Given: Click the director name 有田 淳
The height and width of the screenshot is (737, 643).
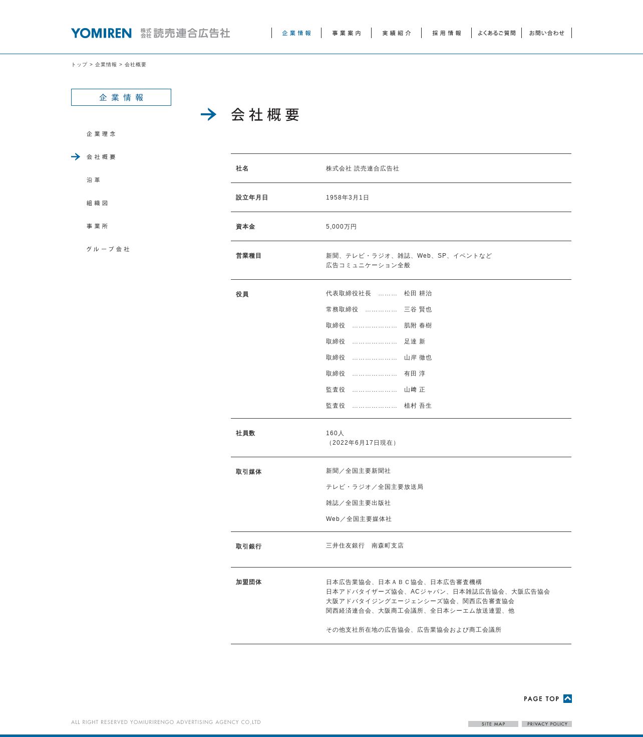Looking at the screenshot, I should (415, 374).
